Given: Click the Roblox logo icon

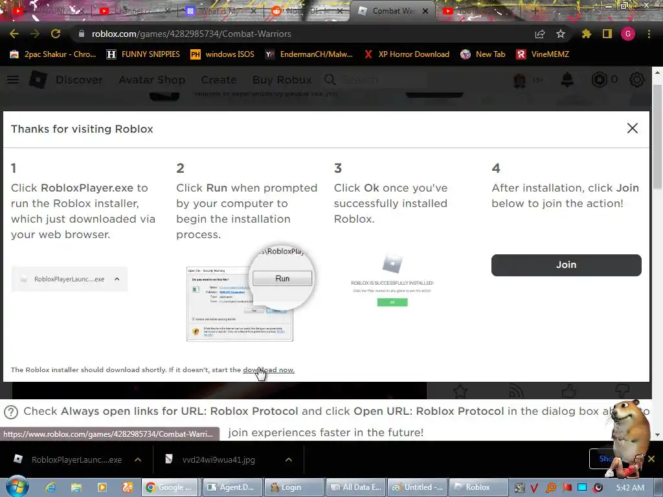Looking at the screenshot, I should coord(38,80).
